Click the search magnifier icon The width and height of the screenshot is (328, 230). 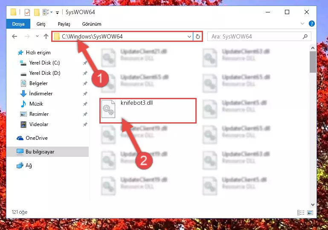tap(305, 36)
